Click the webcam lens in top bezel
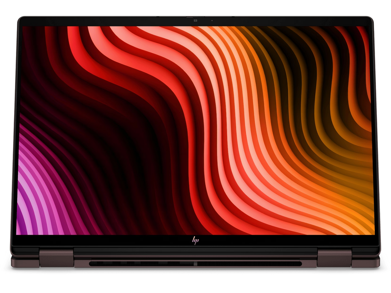The height and width of the screenshot is (293, 391). 196,21
